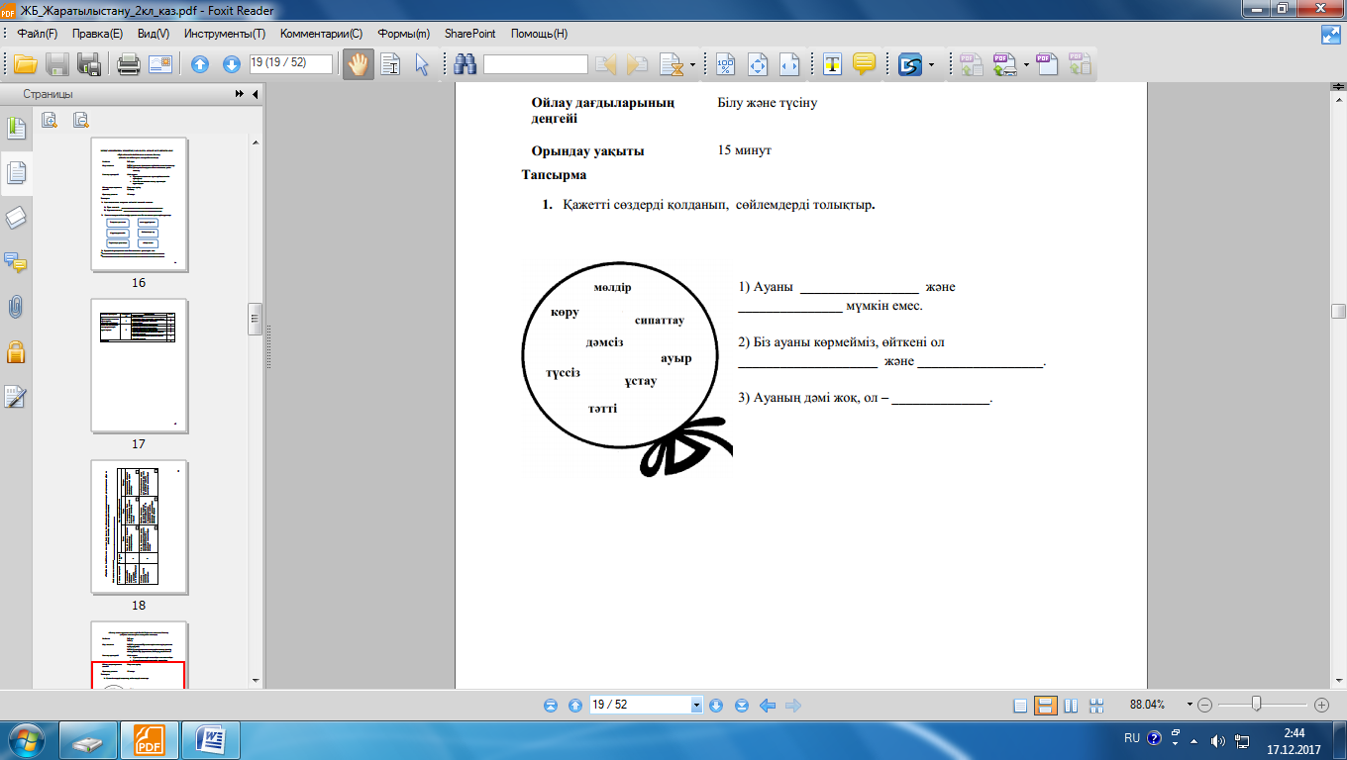
Task: Click the blank PDF page icon in toolbar
Action: coord(1046,64)
